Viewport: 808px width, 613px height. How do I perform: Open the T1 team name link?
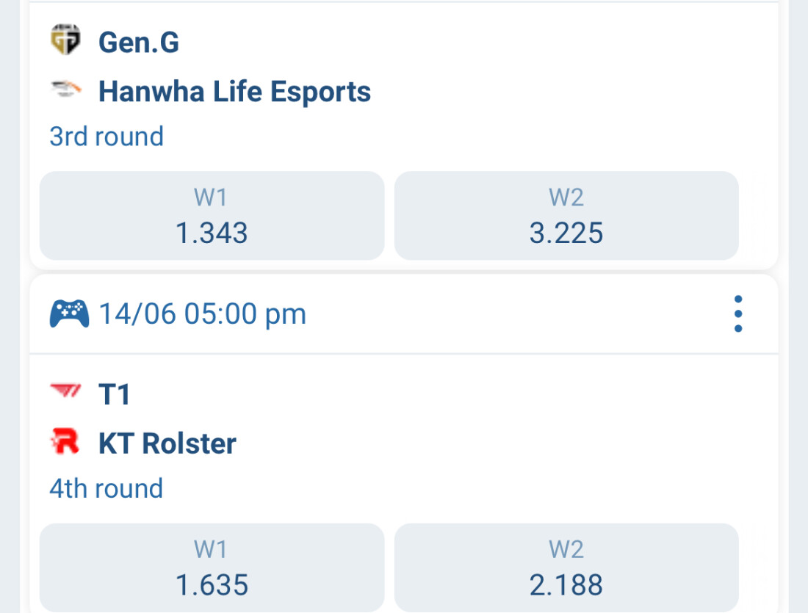[x=114, y=394]
